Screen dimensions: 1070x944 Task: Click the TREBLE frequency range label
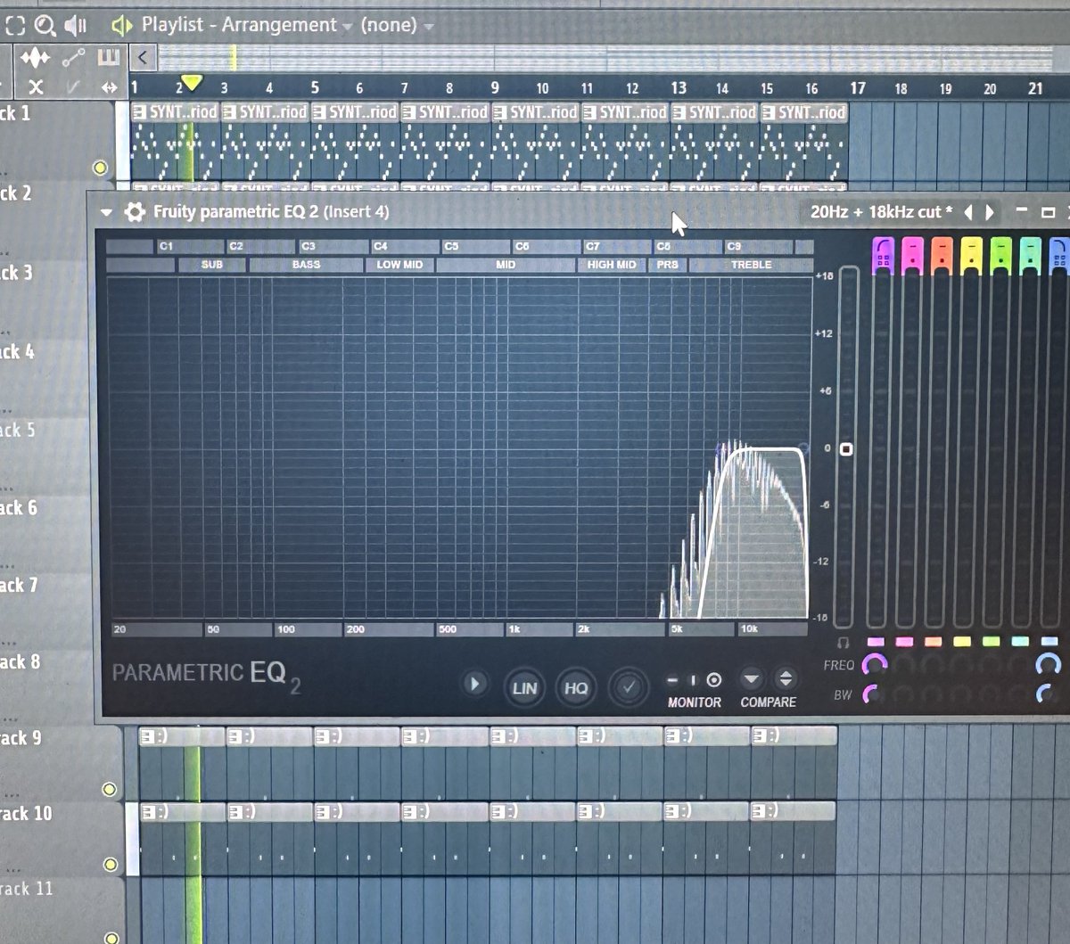pos(751,265)
